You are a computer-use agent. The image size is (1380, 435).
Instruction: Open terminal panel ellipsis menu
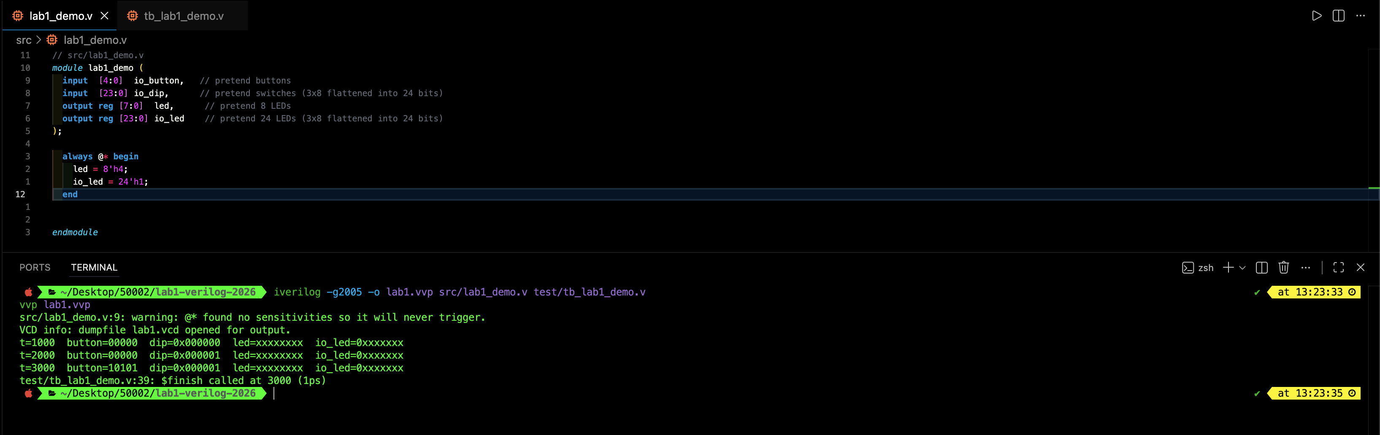1306,268
